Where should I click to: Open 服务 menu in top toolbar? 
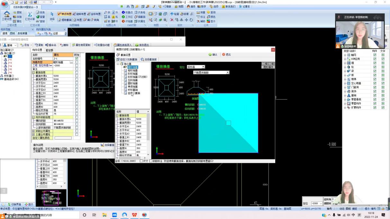click(191, 6)
